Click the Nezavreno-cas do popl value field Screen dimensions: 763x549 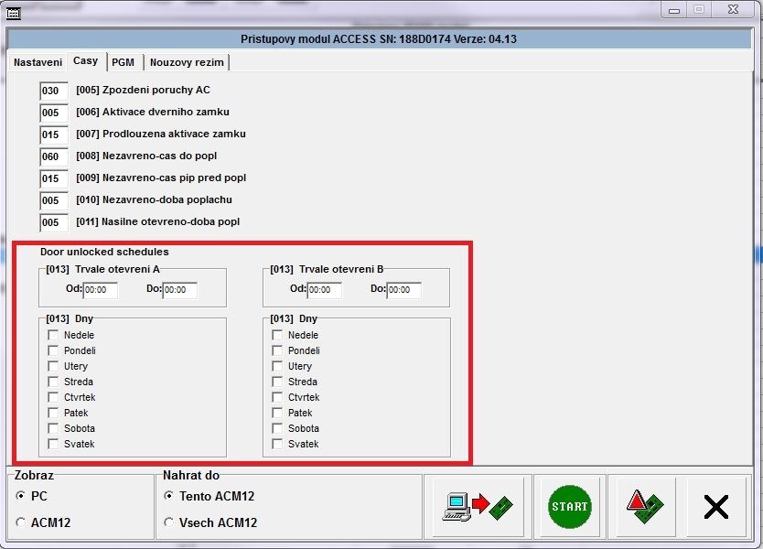53,156
